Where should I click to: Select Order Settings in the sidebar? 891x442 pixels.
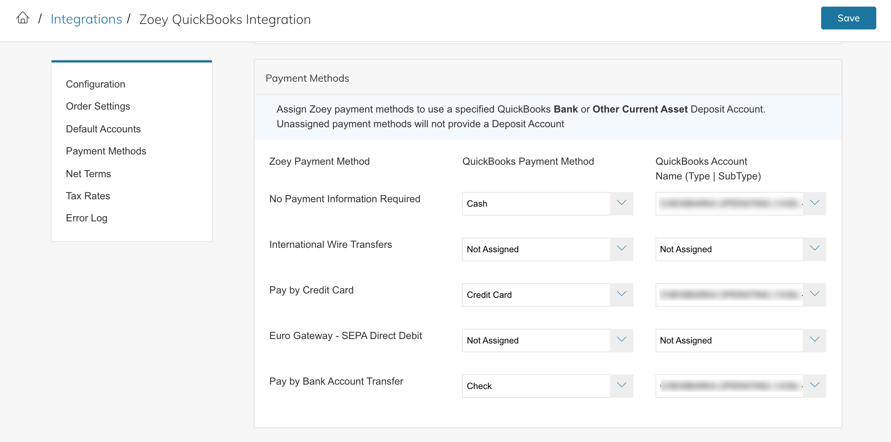pyautogui.click(x=98, y=106)
